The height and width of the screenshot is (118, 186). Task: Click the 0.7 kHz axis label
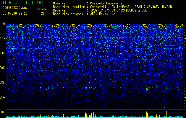point(2,97)
